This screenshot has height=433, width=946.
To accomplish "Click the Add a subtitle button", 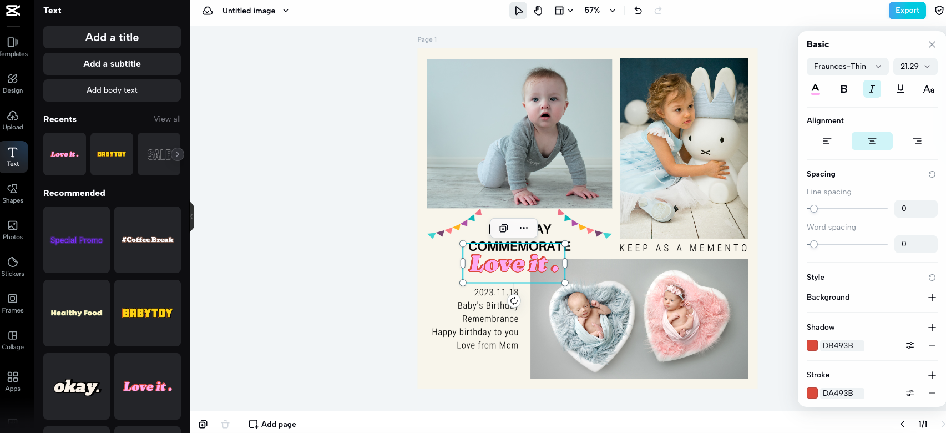I will [112, 64].
